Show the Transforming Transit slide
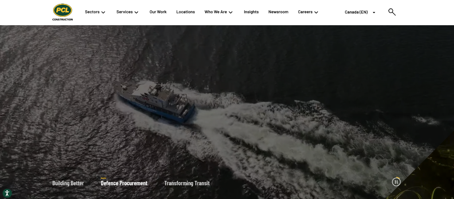The height and width of the screenshot is (199, 454). point(187,183)
